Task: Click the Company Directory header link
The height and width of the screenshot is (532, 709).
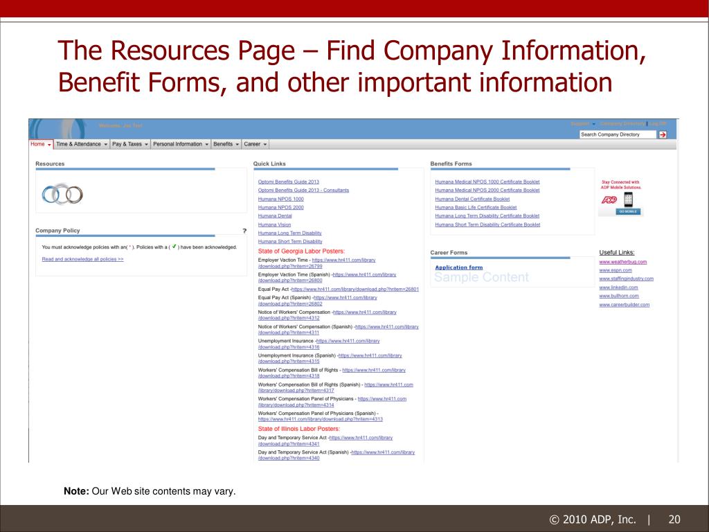Action: 622,124
